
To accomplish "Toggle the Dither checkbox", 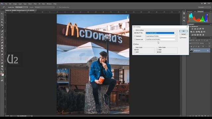I will pyautogui.click(x=134, y=44).
